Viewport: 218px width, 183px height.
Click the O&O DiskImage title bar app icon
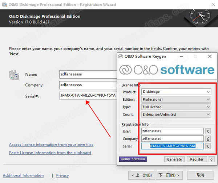[5, 4]
